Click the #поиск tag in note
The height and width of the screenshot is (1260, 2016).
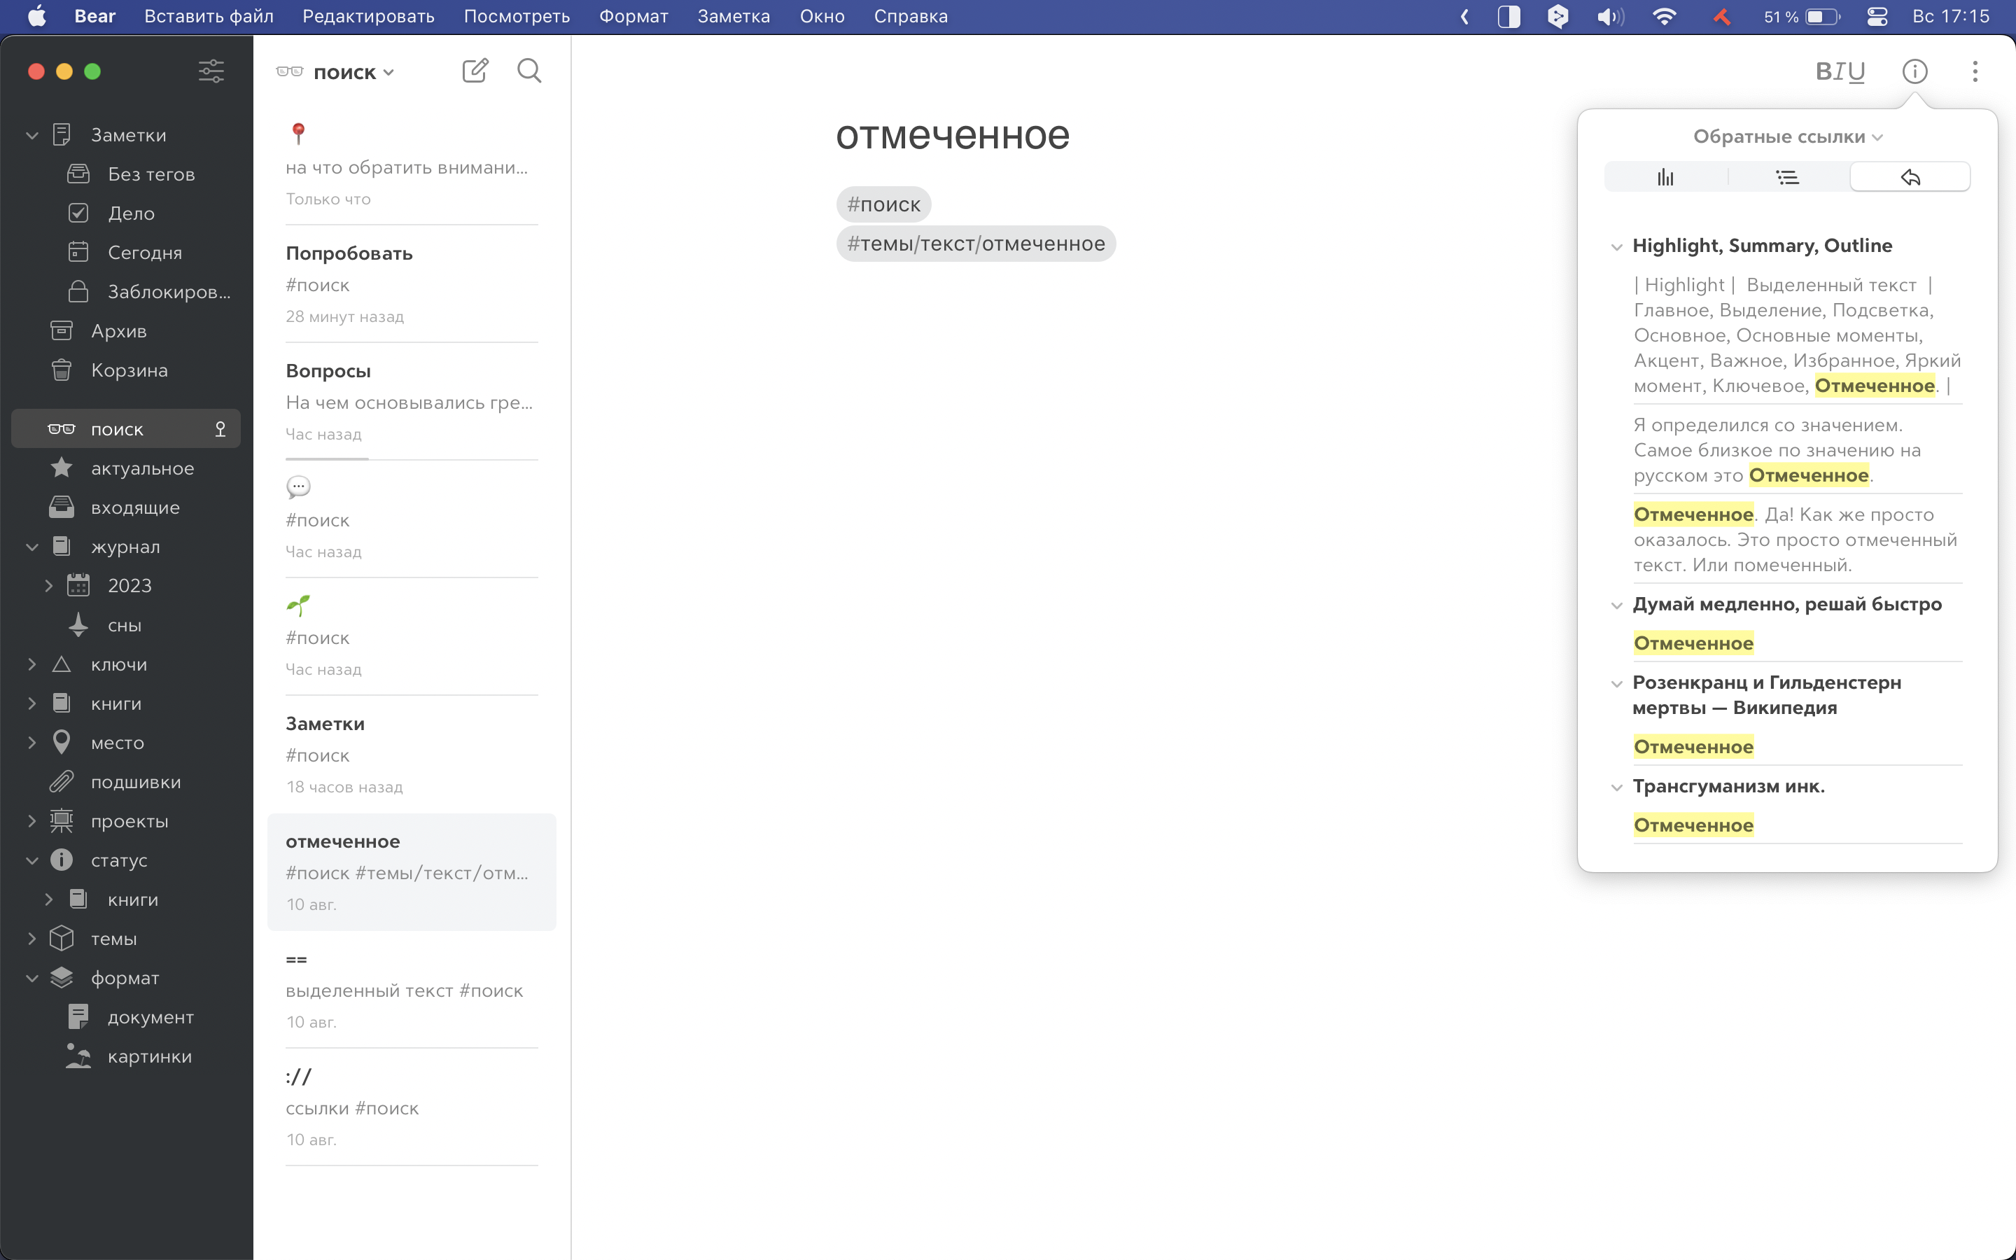click(x=883, y=204)
